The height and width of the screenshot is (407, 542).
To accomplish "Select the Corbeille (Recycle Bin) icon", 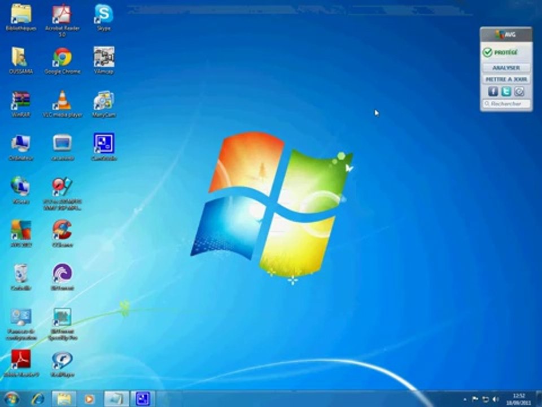I will 21,277.
